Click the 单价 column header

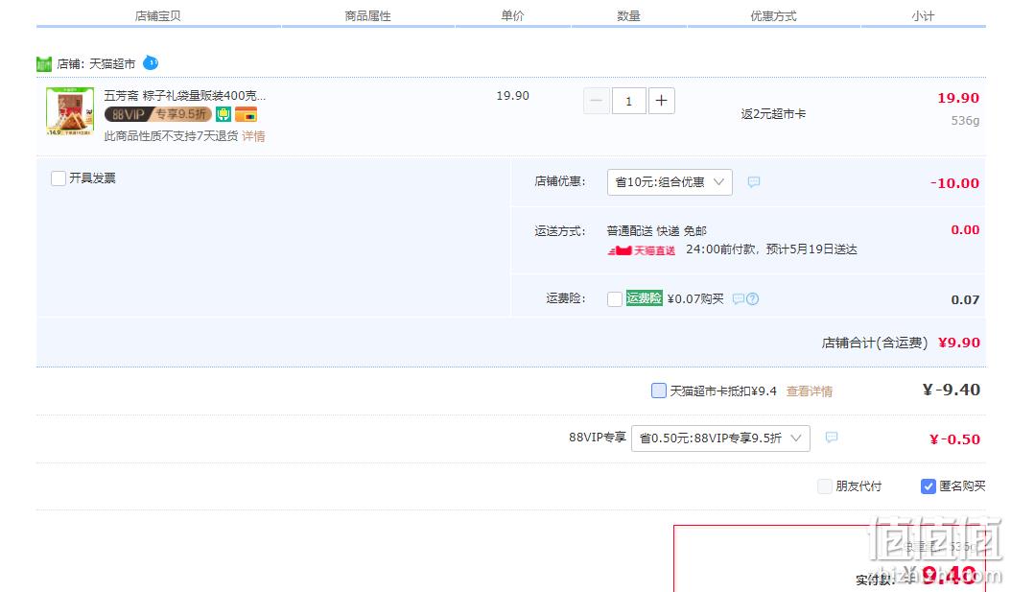(512, 16)
